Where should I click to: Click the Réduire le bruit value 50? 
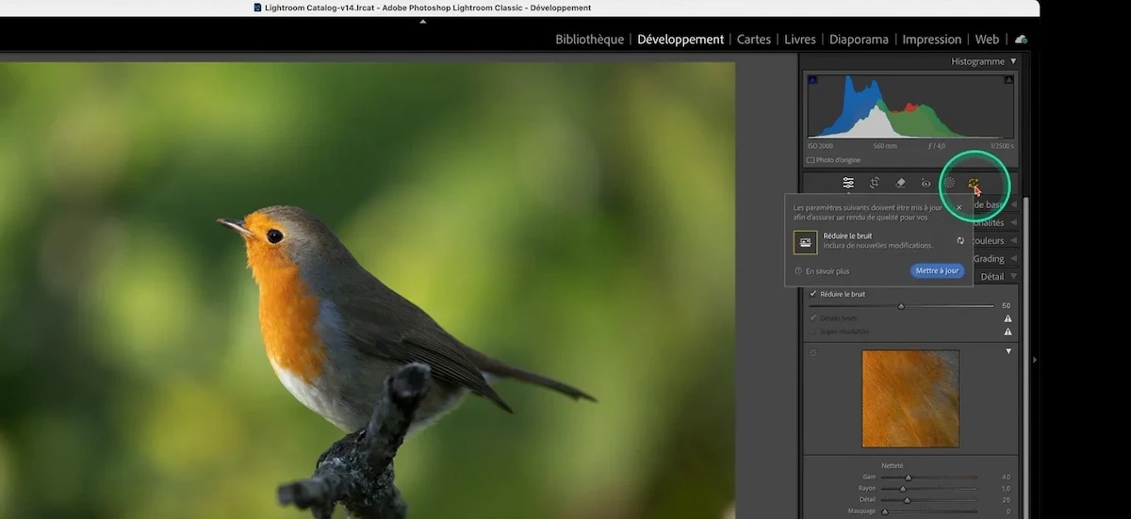(1006, 306)
